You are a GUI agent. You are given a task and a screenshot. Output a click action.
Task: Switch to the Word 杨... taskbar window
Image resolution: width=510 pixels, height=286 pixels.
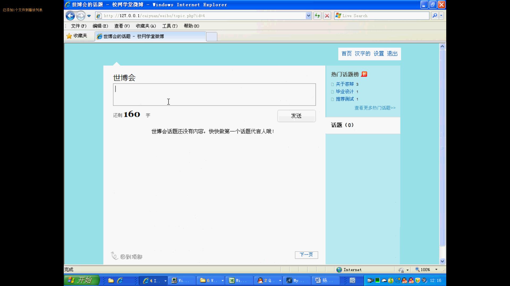(x=326, y=280)
